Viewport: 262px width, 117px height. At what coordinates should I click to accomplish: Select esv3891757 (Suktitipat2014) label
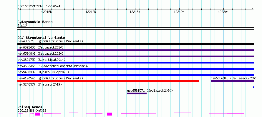[42, 60]
